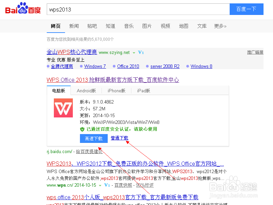Open the wps office 2013个人版 result title

[x=122, y=197]
